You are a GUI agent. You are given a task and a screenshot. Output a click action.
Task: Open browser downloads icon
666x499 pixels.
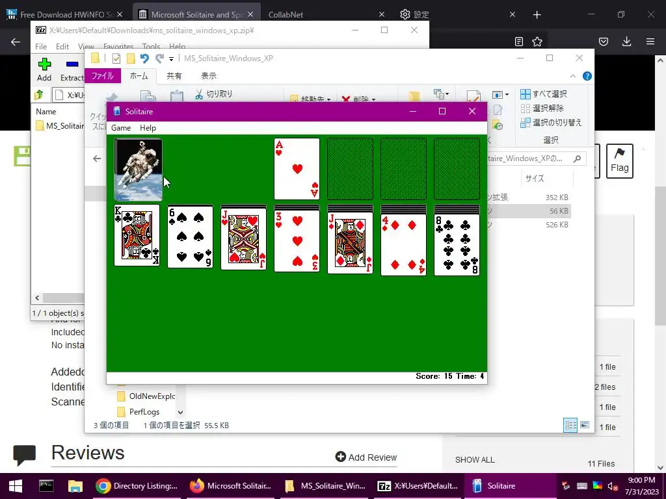[626, 42]
